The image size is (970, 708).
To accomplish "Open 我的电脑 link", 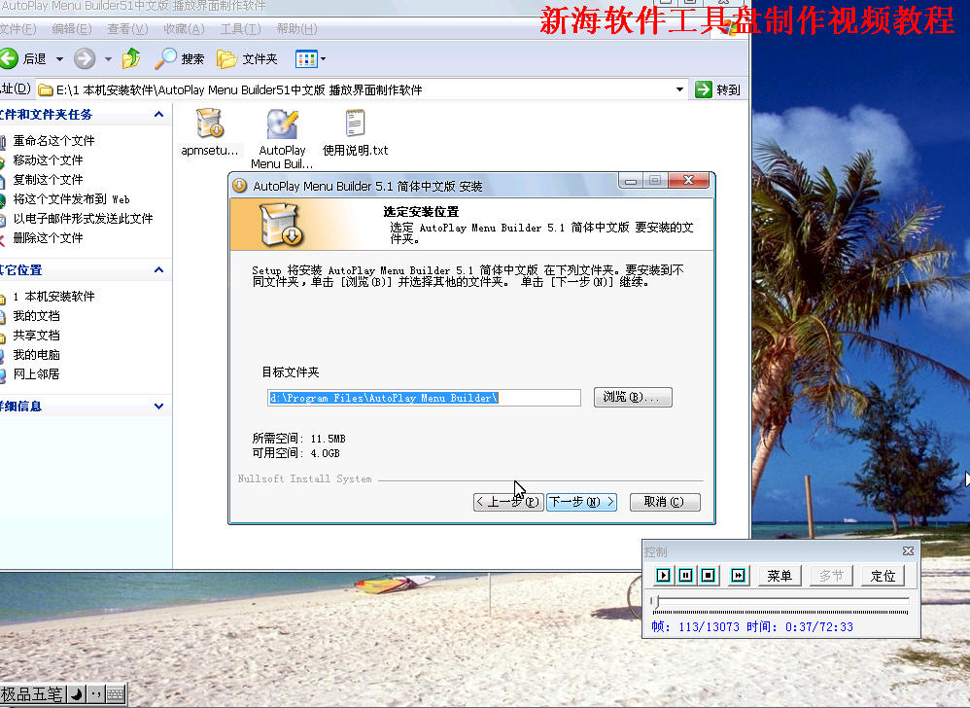I will tap(37, 355).
